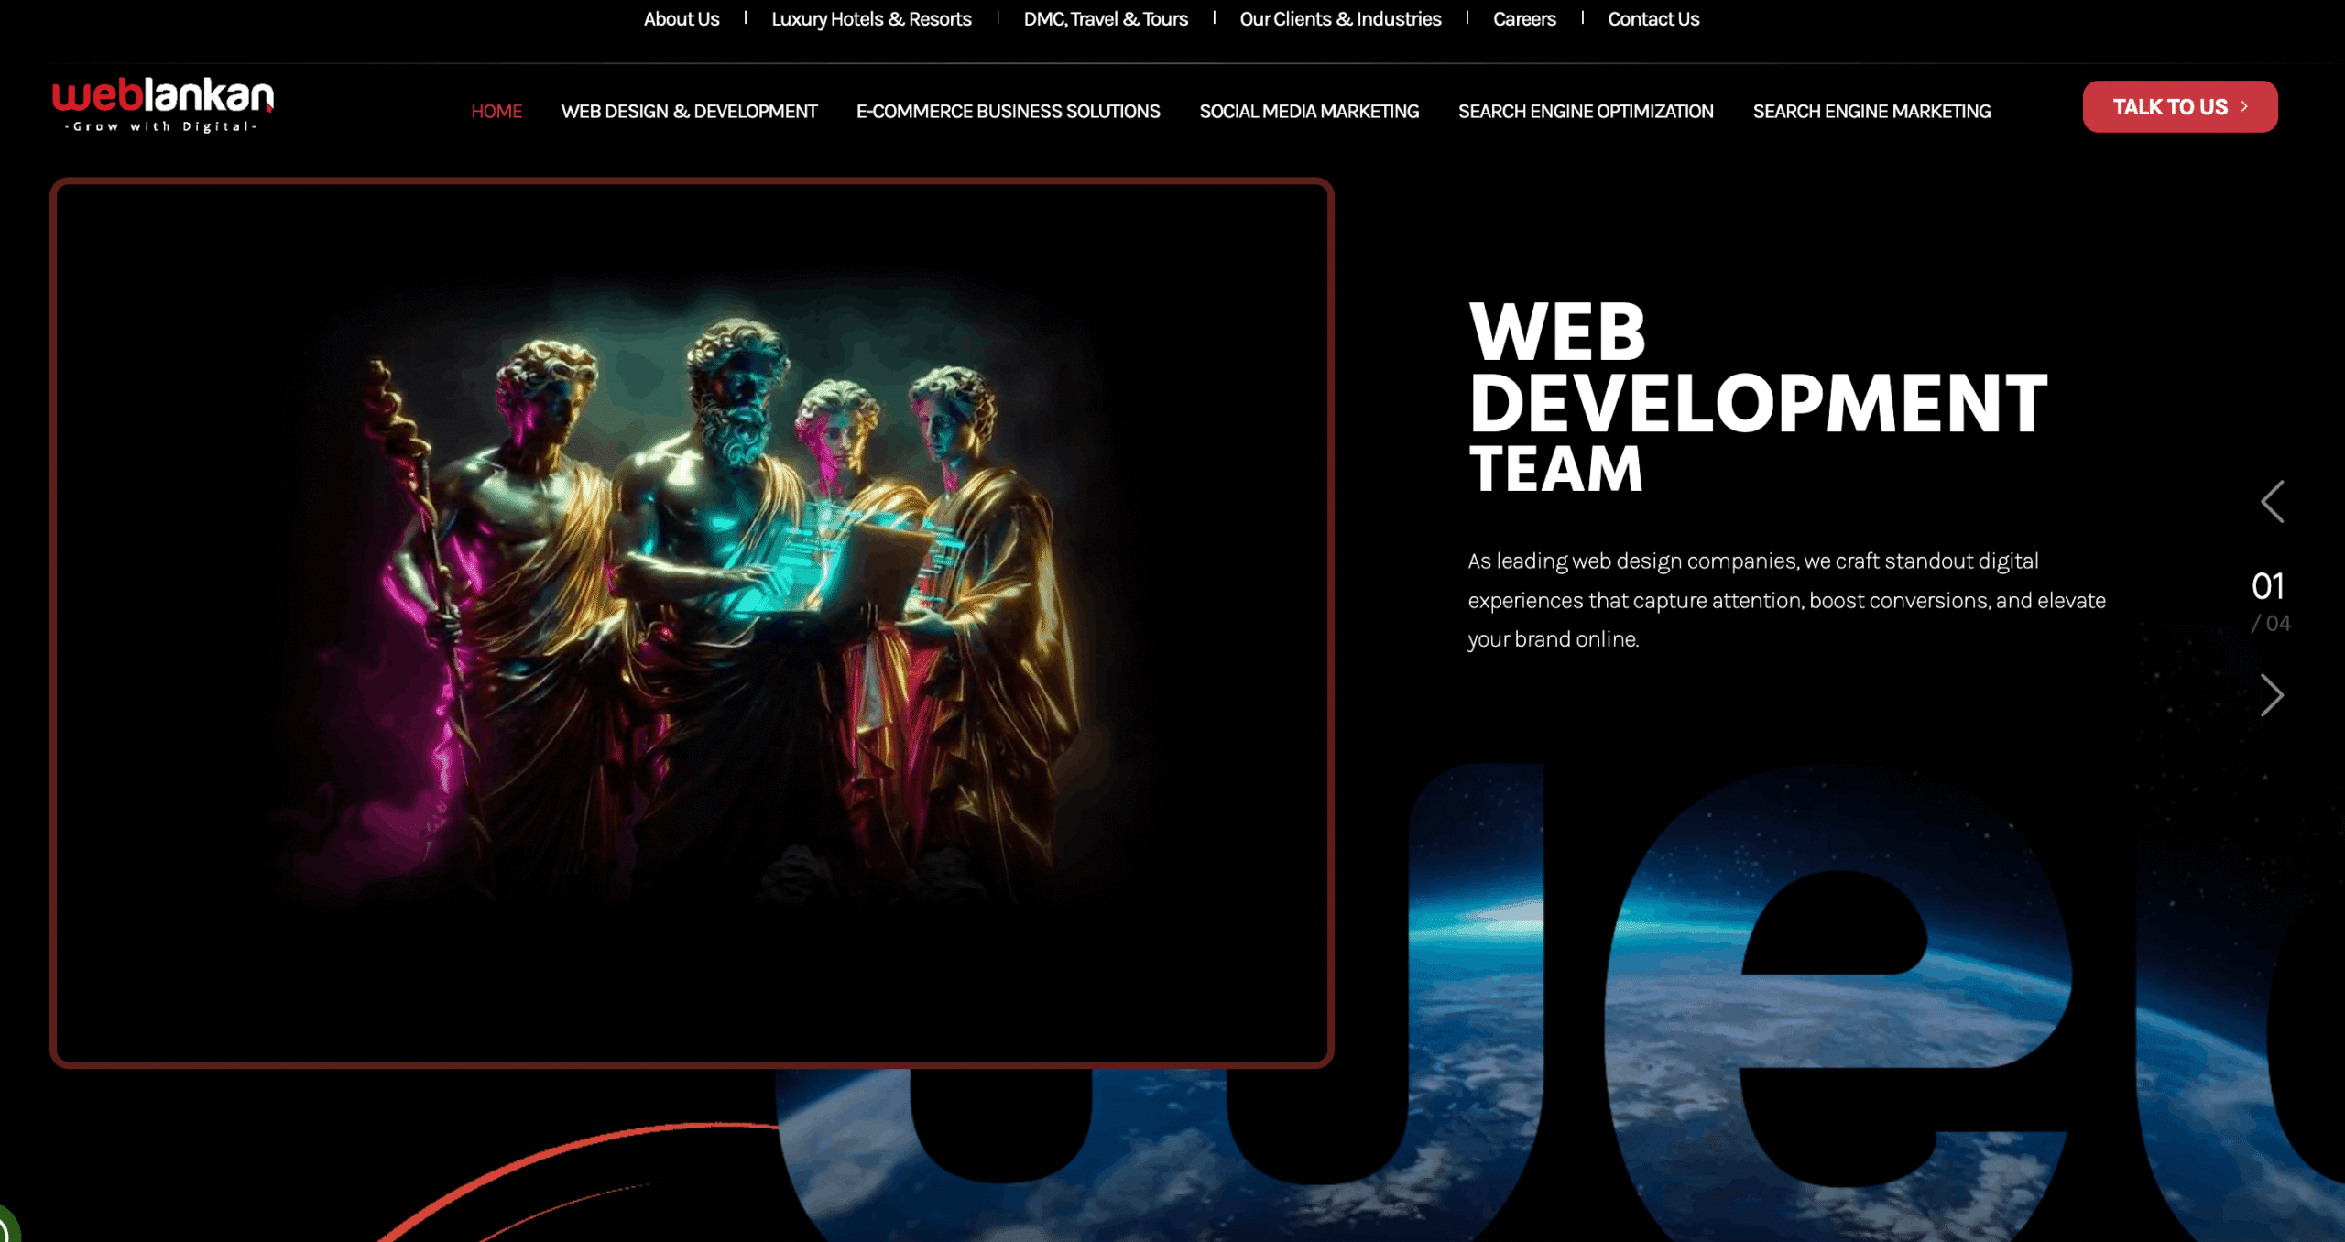2345x1242 pixels.
Task: View the Careers page
Action: click(1523, 18)
